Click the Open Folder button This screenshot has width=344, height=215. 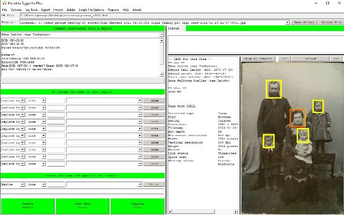pos(304,22)
